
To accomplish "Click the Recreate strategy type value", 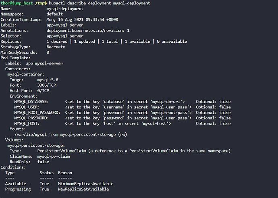I will pyautogui.click(x=56, y=47).
